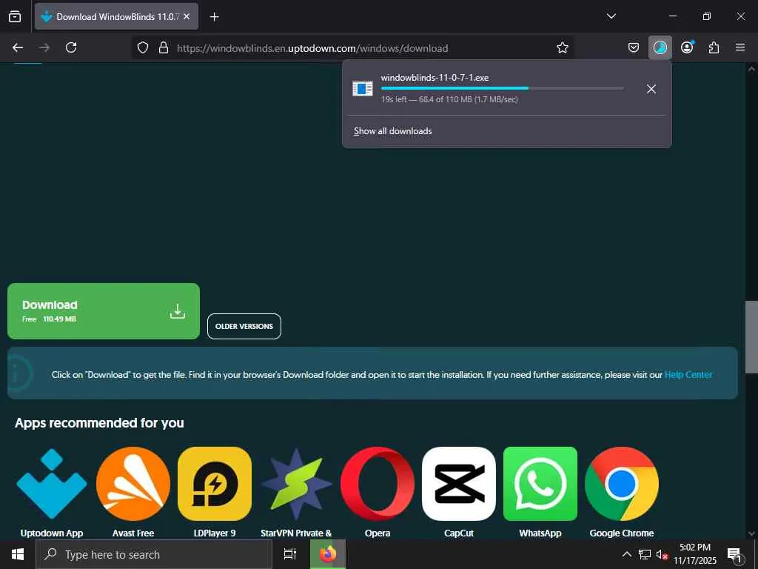758x569 pixels.
Task: Reload the current page
Action: pyautogui.click(x=71, y=47)
